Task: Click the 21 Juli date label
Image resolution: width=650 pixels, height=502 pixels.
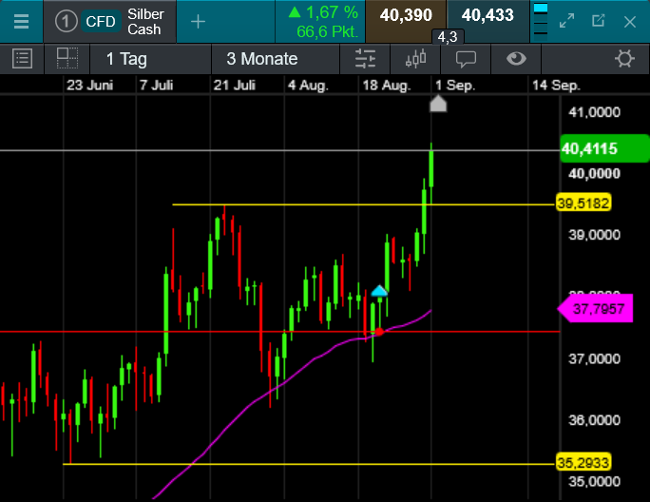Action: tap(234, 85)
